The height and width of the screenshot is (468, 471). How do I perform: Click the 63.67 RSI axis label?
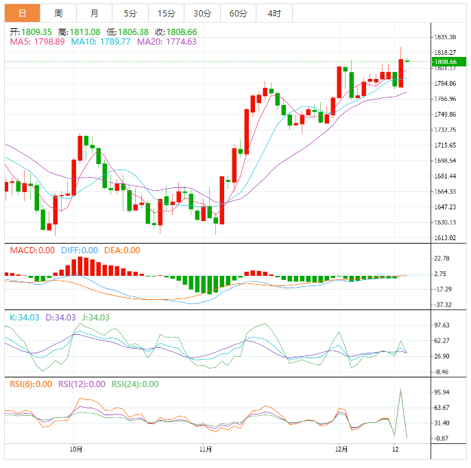tap(442, 408)
